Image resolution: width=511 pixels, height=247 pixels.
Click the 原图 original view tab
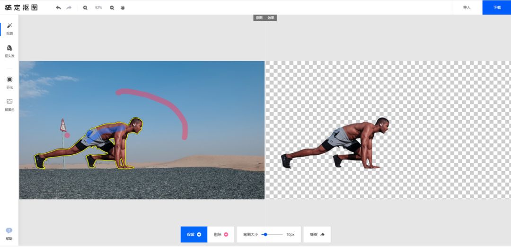[259, 18]
